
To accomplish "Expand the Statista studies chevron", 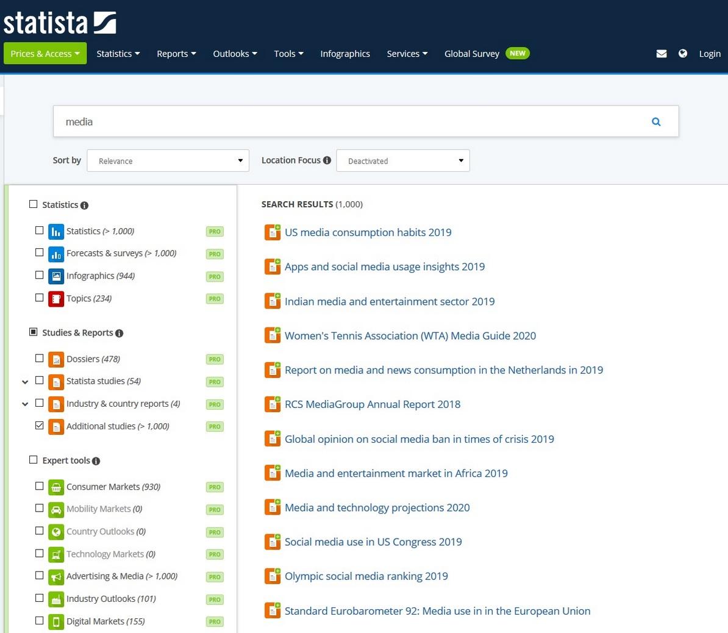I will coord(25,382).
